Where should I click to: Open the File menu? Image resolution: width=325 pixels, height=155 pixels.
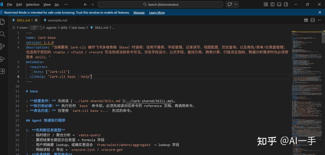pyautogui.click(x=10, y=4)
